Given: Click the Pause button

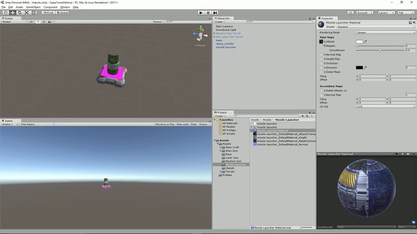Looking at the screenshot, I should (208, 12).
